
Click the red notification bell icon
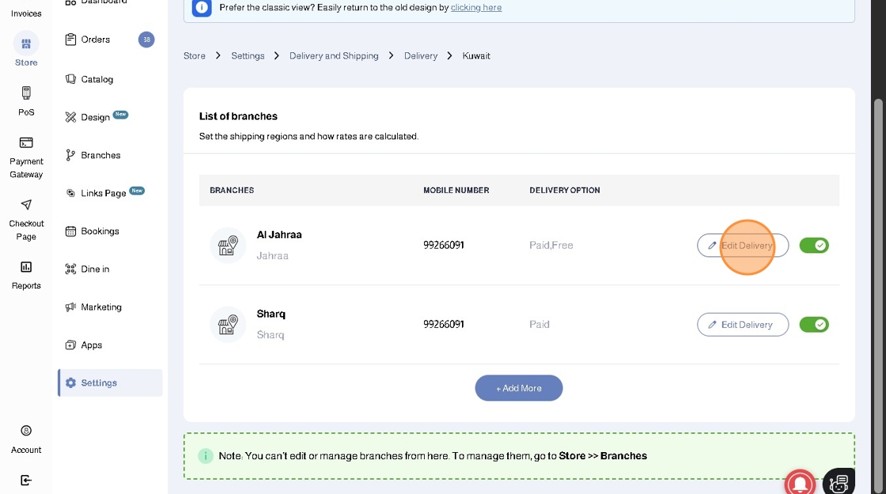(x=800, y=481)
